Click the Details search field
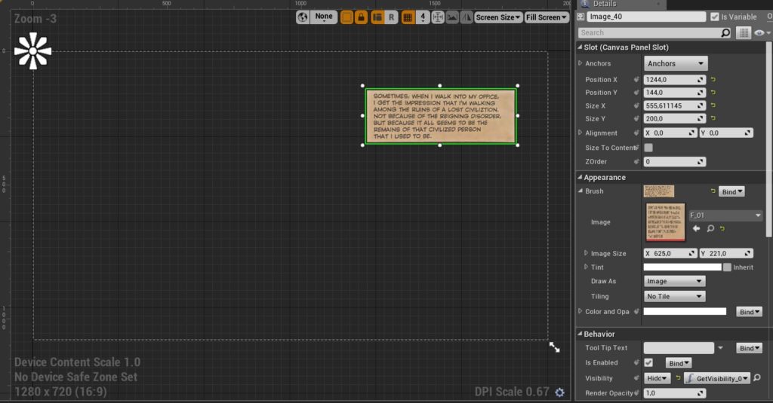The height and width of the screenshot is (403, 773). pyautogui.click(x=649, y=32)
